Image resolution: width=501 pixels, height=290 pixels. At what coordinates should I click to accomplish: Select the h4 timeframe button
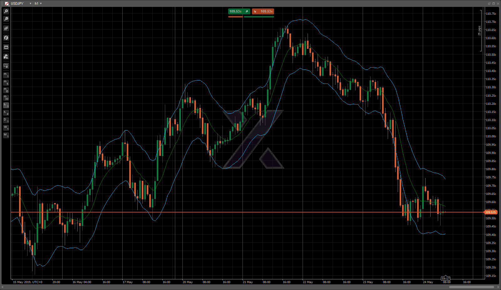coord(6,113)
